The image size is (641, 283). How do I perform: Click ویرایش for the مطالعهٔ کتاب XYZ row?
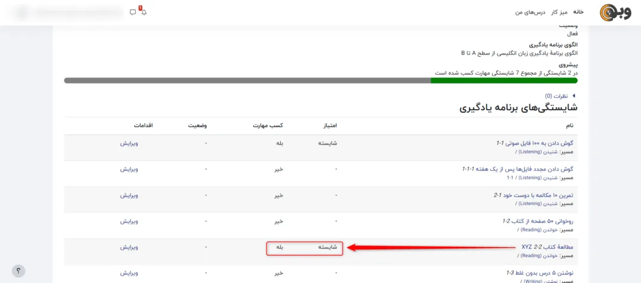(x=129, y=247)
